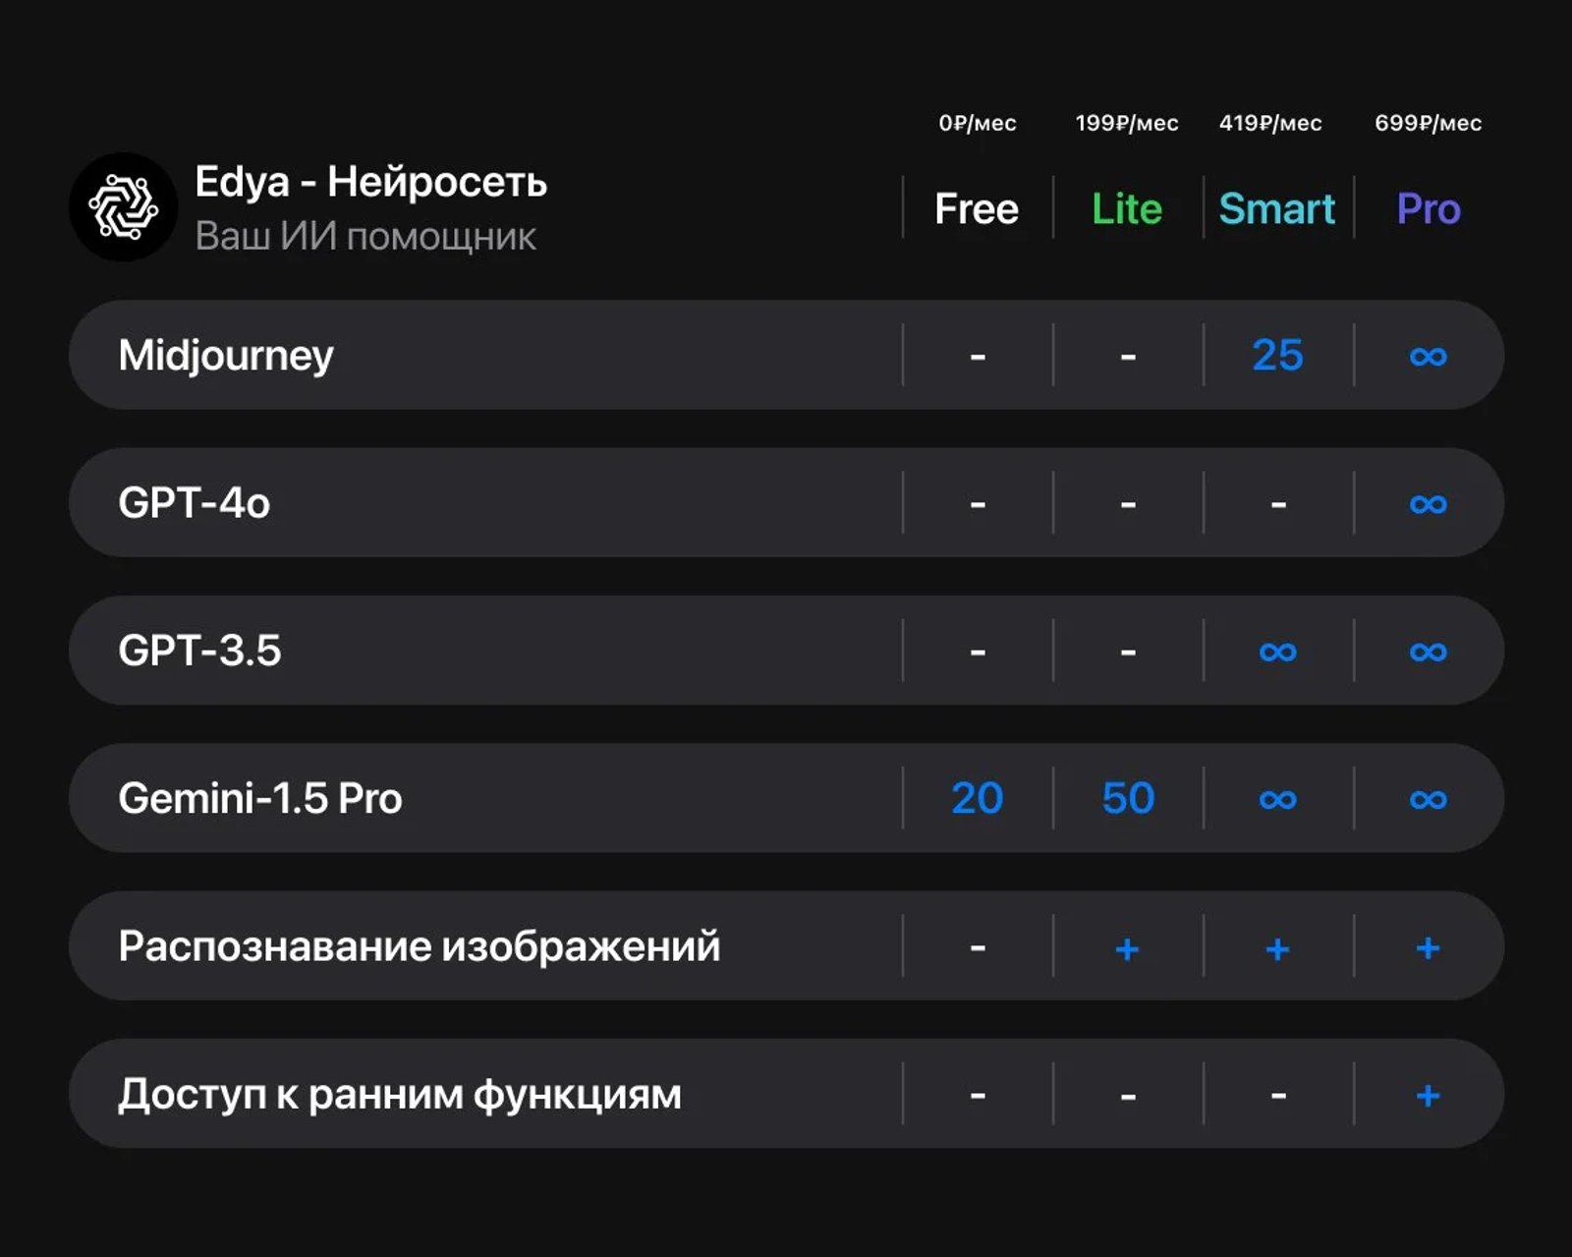Click the Edya neural network logo icon

pos(124,206)
